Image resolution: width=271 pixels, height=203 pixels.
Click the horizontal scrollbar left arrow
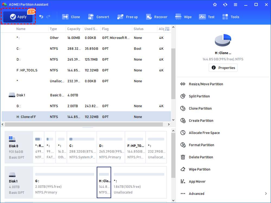click(2, 124)
